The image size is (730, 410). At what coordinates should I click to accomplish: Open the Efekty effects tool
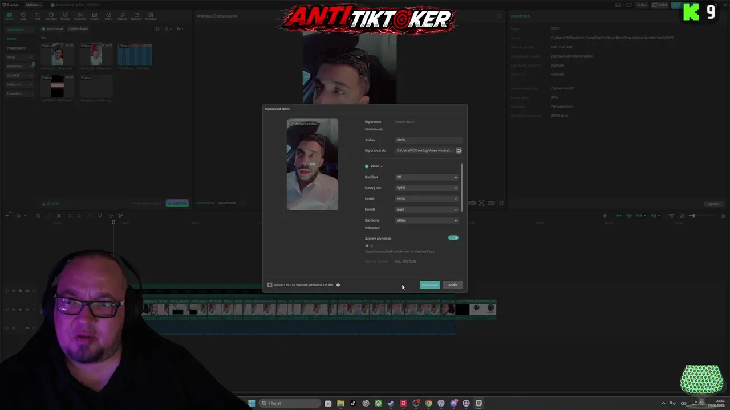(x=65, y=16)
